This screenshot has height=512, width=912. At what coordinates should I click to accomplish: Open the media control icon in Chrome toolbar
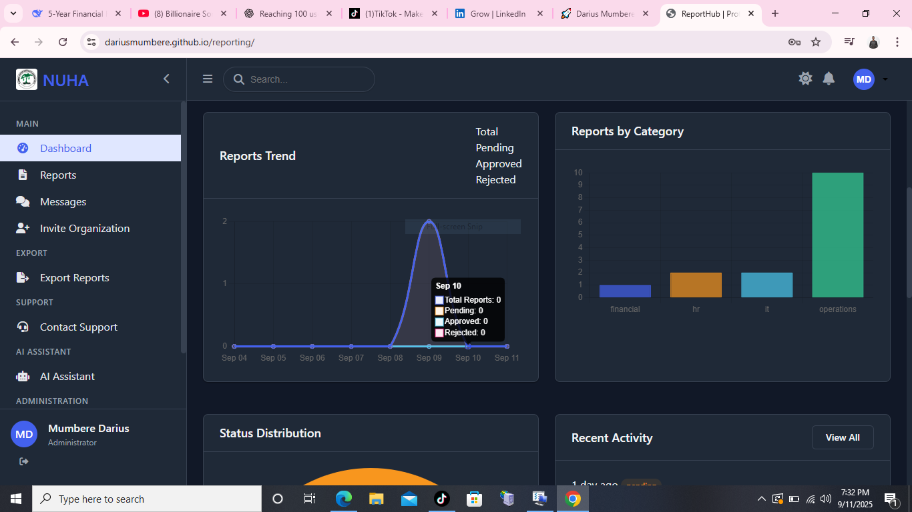(849, 42)
